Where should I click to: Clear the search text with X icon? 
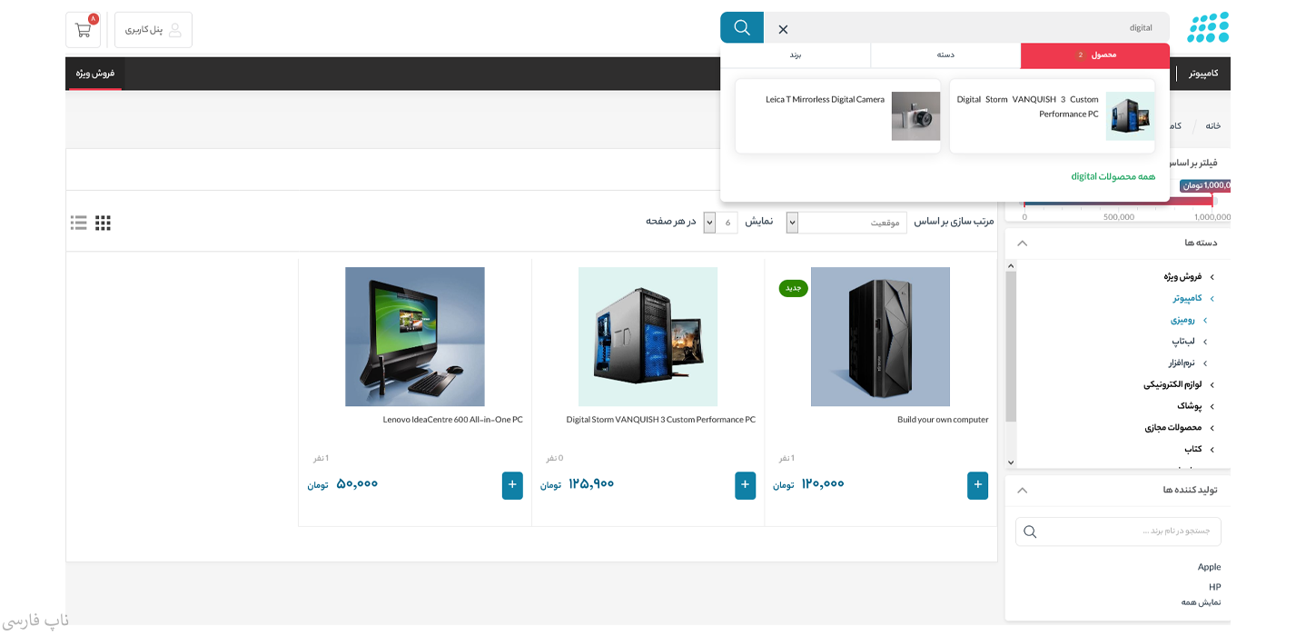coord(783,29)
